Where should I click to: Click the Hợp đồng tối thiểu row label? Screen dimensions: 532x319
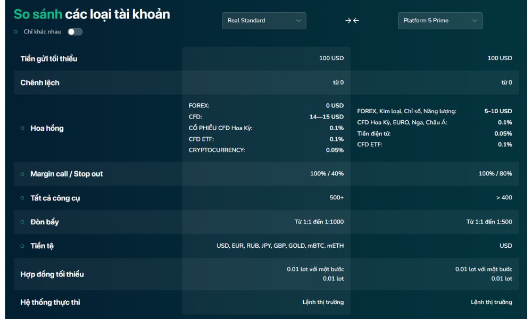pyautogui.click(x=52, y=274)
